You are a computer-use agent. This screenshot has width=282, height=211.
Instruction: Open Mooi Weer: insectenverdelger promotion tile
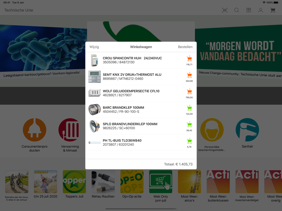(x=247, y=182)
